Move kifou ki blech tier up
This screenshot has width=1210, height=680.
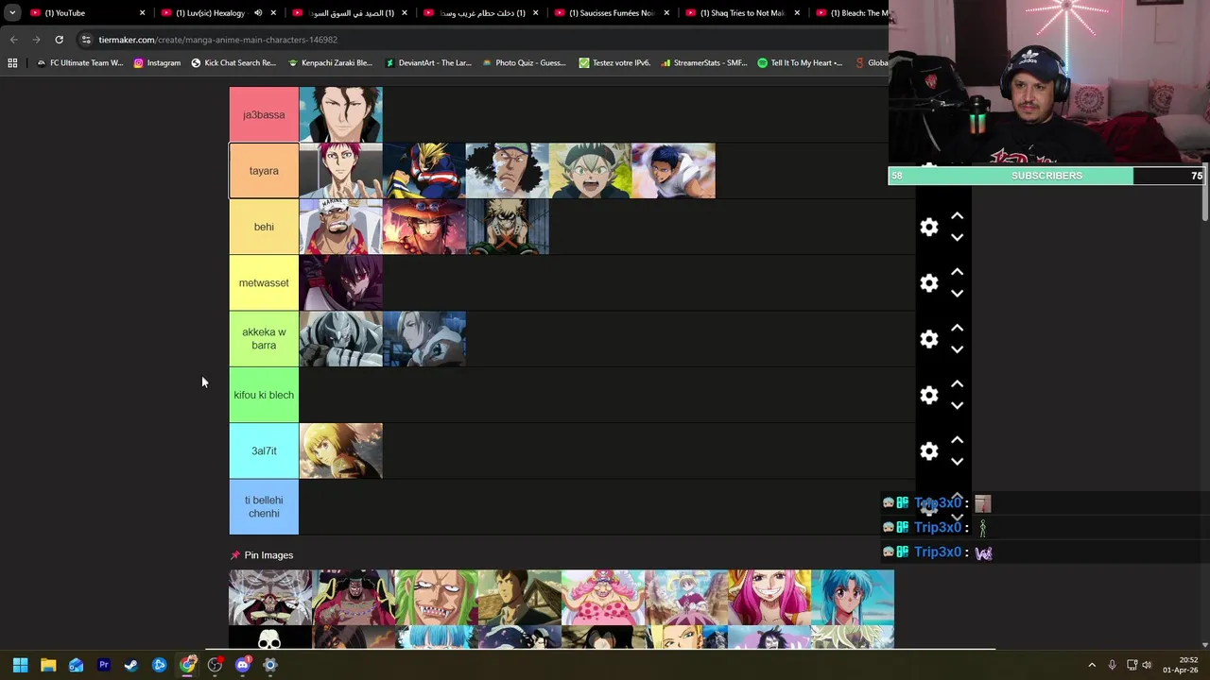tap(957, 383)
